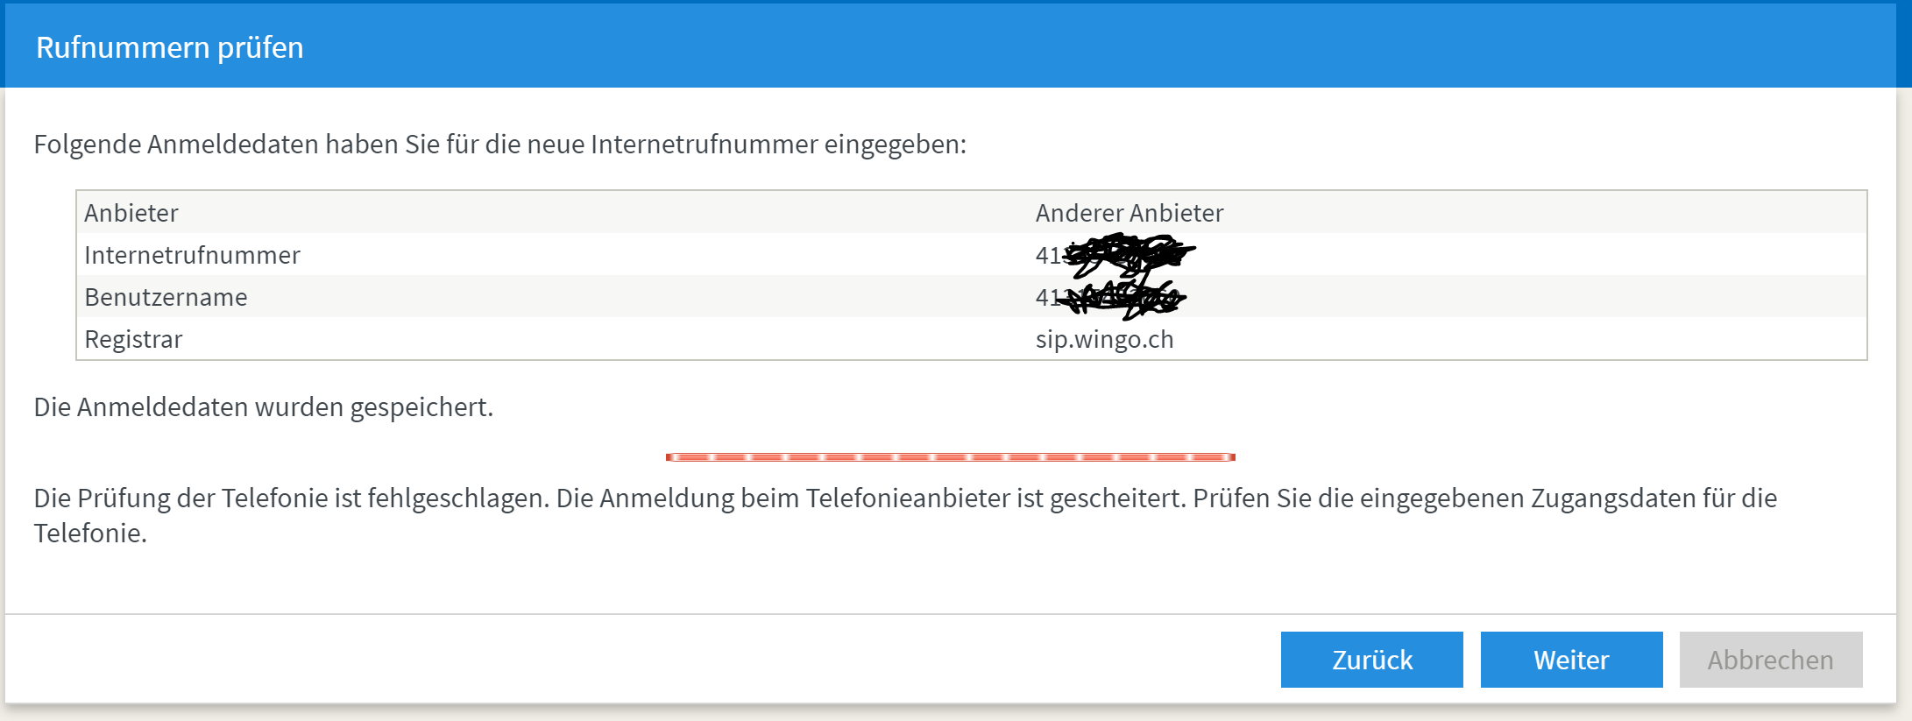1912x721 pixels.
Task: Click the 'Rufnummern prüfen' dialog title
Action: [x=169, y=47]
